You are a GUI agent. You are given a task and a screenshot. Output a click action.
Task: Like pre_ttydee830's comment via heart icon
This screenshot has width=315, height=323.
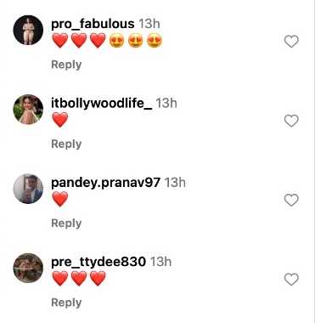pyautogui.click(x=291, y=280)
